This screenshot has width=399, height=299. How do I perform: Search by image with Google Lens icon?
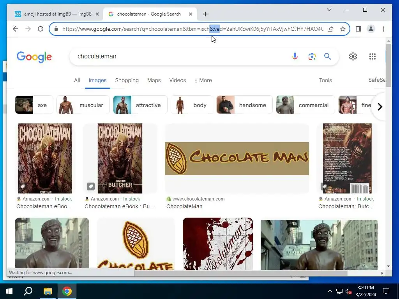coord(312,56)
